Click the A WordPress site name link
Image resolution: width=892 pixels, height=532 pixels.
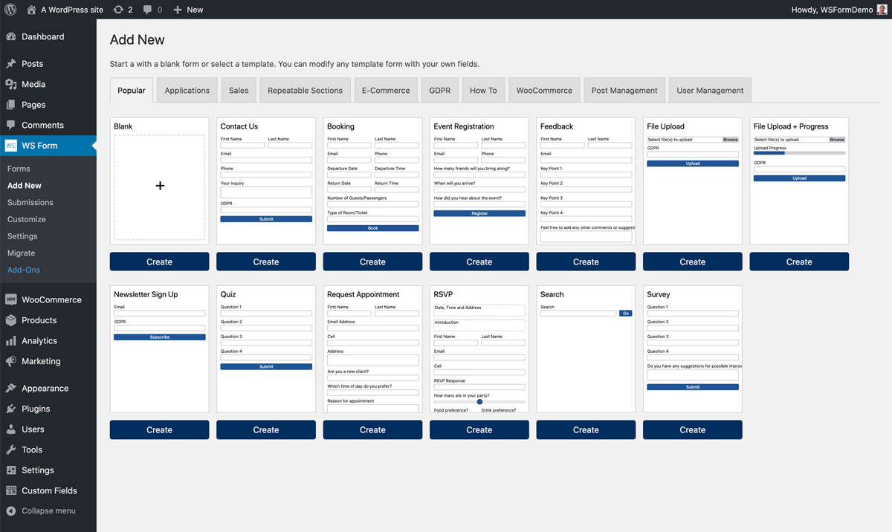tap(72, 10)
